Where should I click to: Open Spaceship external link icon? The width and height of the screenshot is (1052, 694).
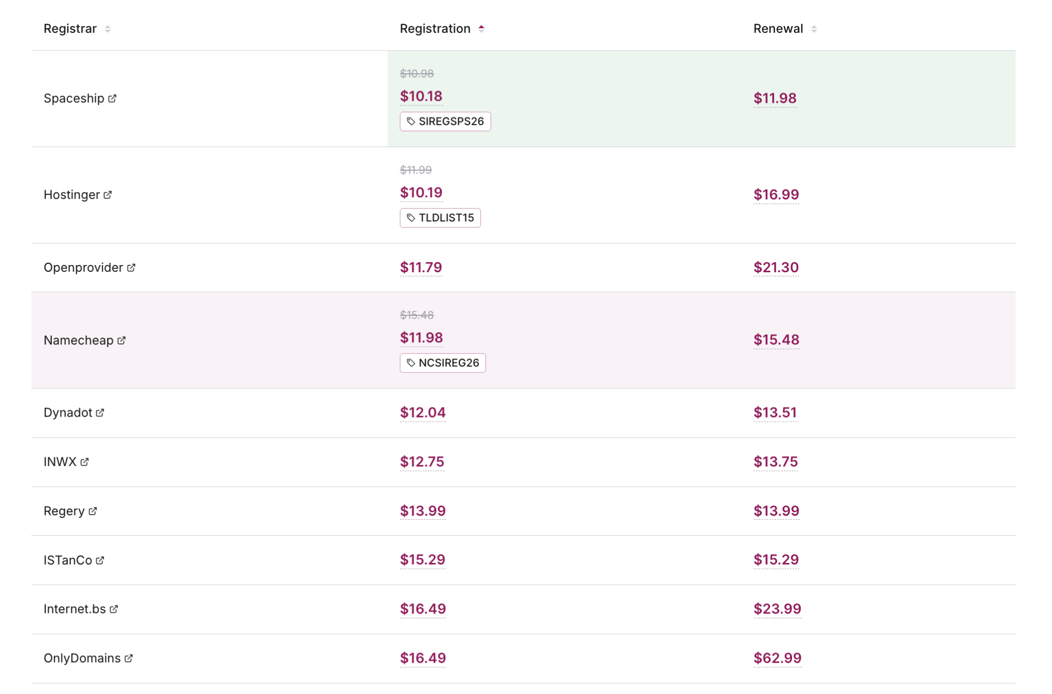pos(112,98)
